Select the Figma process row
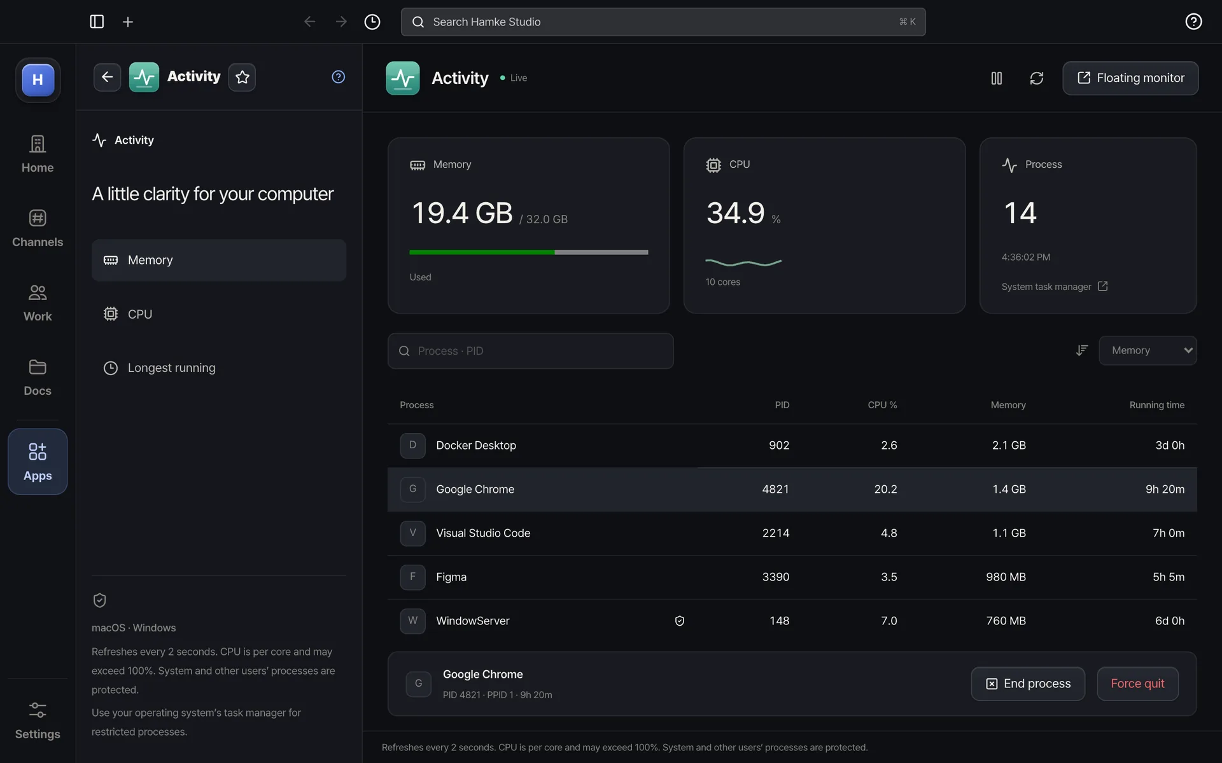Image resolution: width=1222 pixels, height=763 pixels. tap(792, 577)
